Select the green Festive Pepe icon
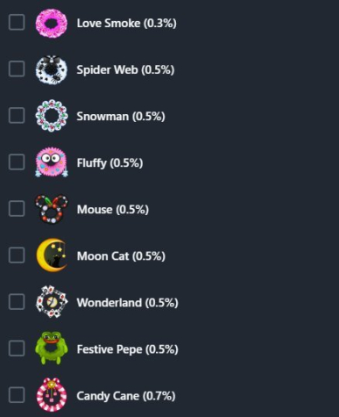This screenshot has height=417, width=339. [52, 348]
